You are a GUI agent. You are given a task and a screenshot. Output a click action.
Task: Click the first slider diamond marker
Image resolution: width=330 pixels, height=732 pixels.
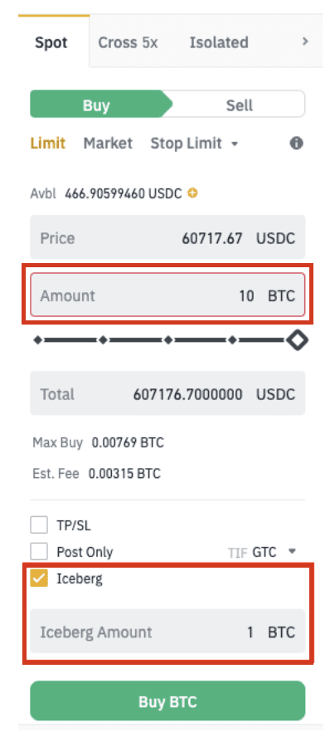click(38, 340)
